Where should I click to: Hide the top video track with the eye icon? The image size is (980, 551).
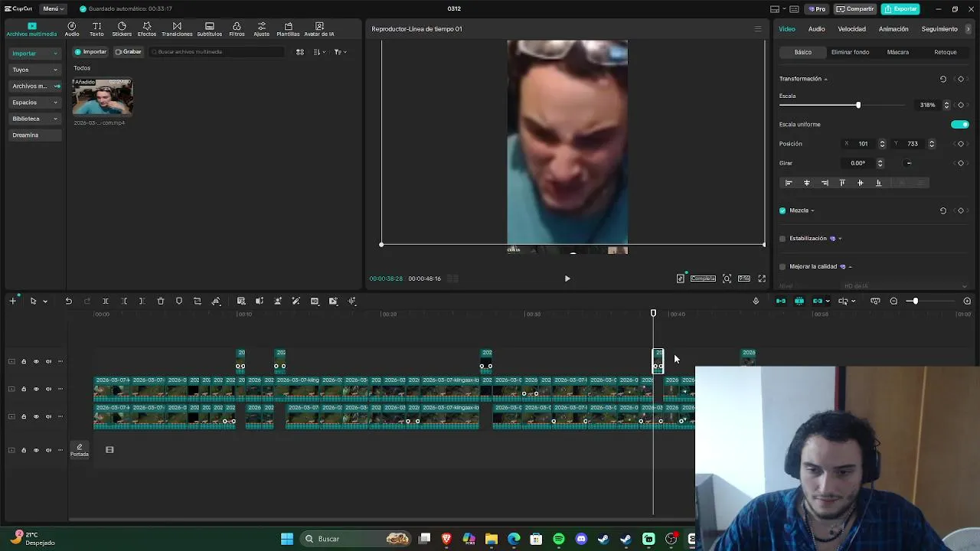click(36, 362)
